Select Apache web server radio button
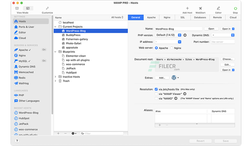This screenshot has width=252, height=146. 156,48
